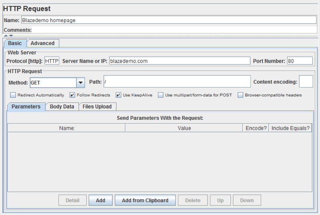Click the Path input field
The image size is (320, 215).
pyautogui.click(x=177, y=82)
